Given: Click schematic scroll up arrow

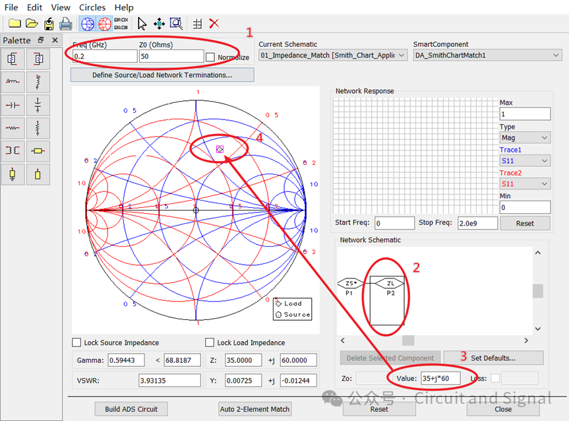Looking at the screenshot, I should coord(538,253).
